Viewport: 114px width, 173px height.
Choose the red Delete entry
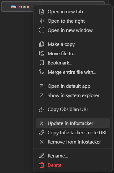coord(73,165)
